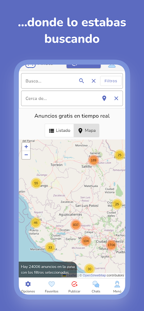Click Celaya label on map

click(x=89, y=232)
